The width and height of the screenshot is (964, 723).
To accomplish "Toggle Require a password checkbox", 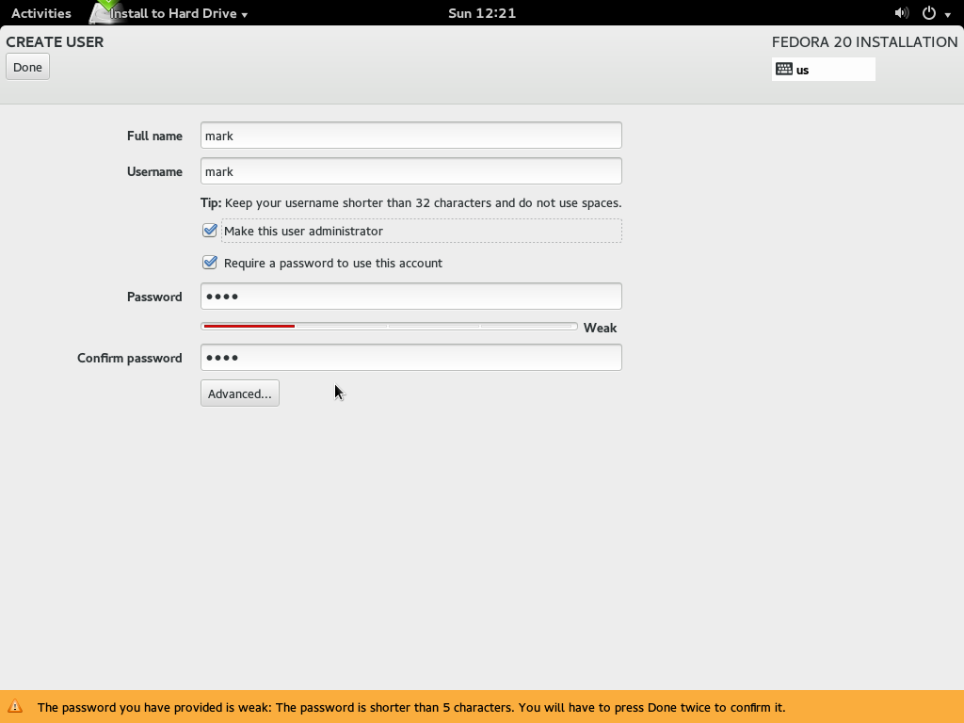I will [210, 263].
